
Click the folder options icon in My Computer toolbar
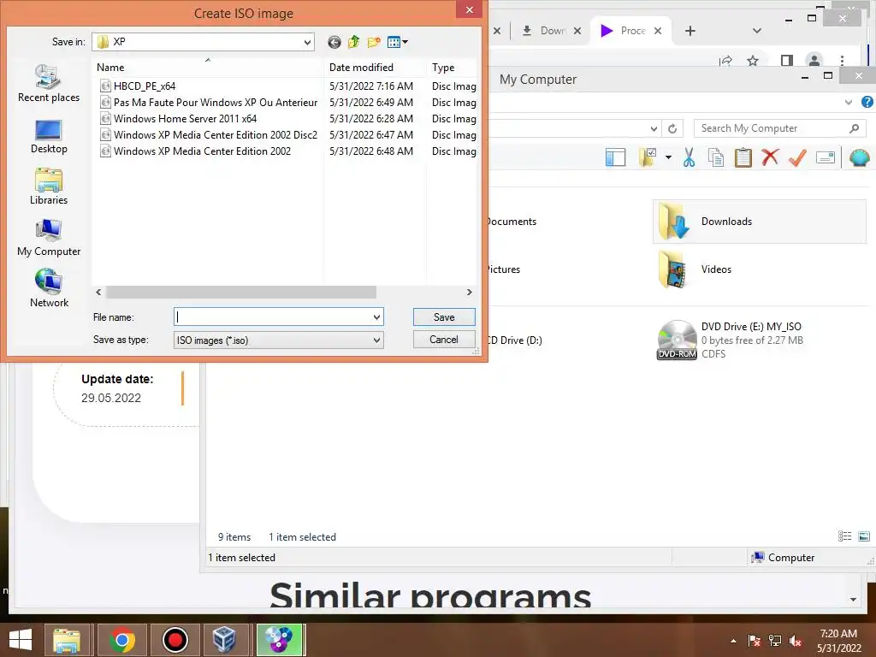coord(648,157)
